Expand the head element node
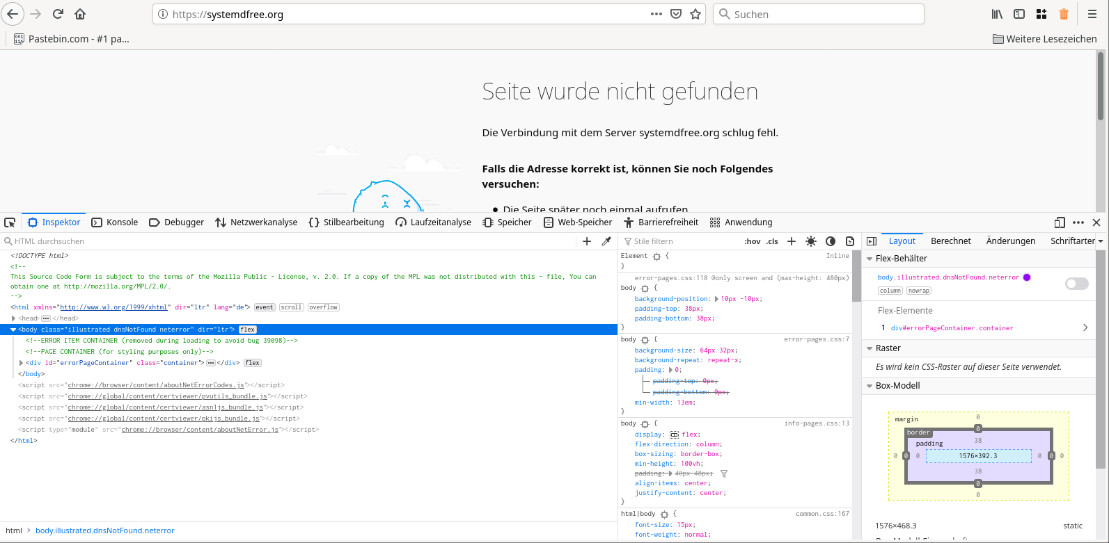Viewport: 1109px width, 543px height. 13,318
